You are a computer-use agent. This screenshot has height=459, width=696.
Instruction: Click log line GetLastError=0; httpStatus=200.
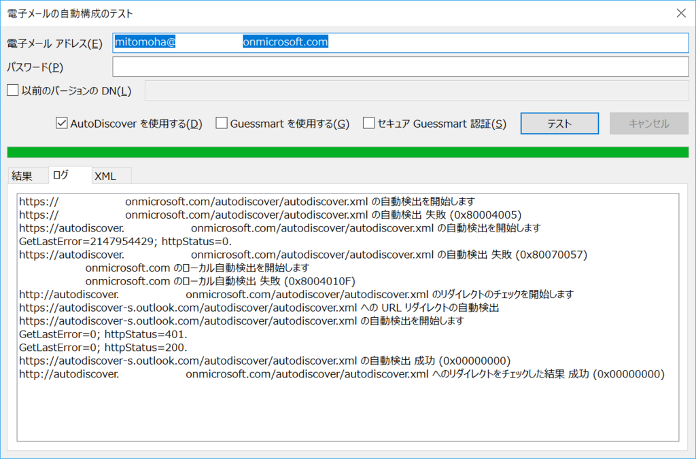coord(103,348)
